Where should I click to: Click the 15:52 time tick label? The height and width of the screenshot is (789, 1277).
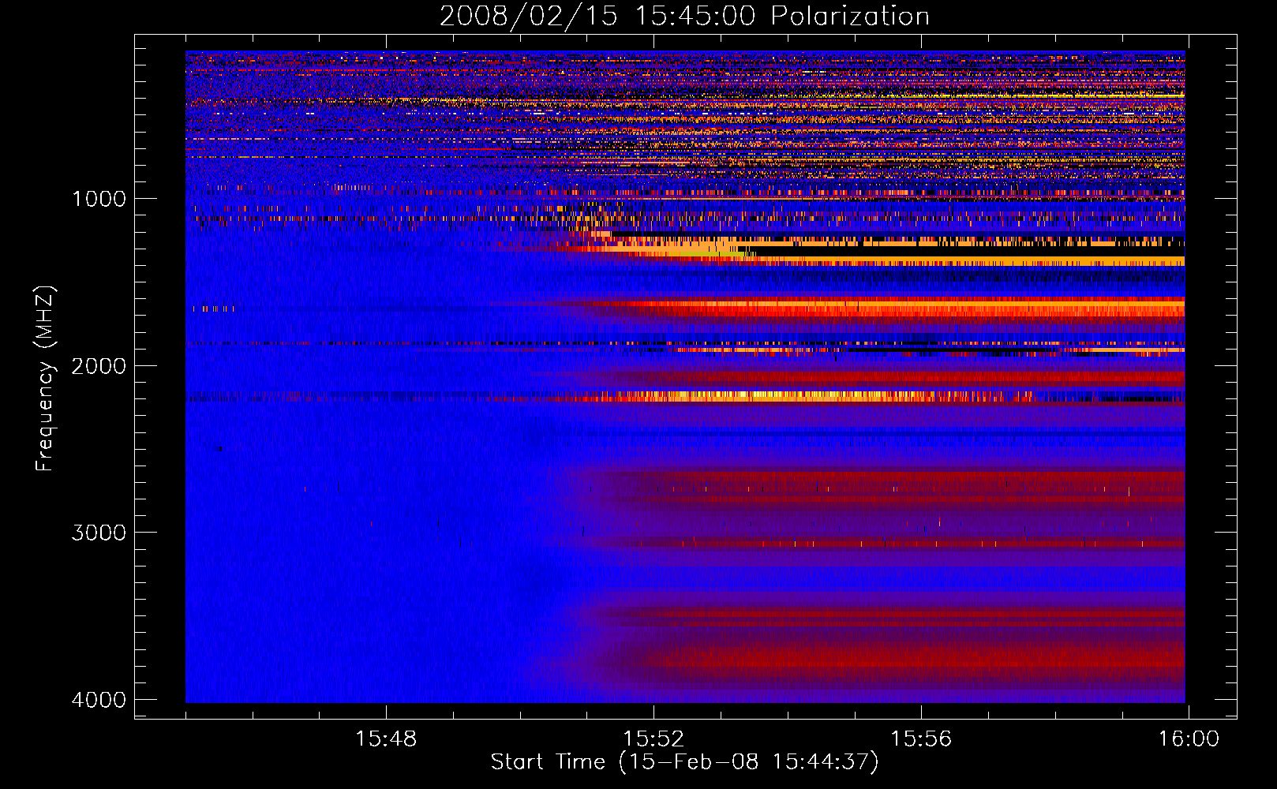click(x=653, y=739)
